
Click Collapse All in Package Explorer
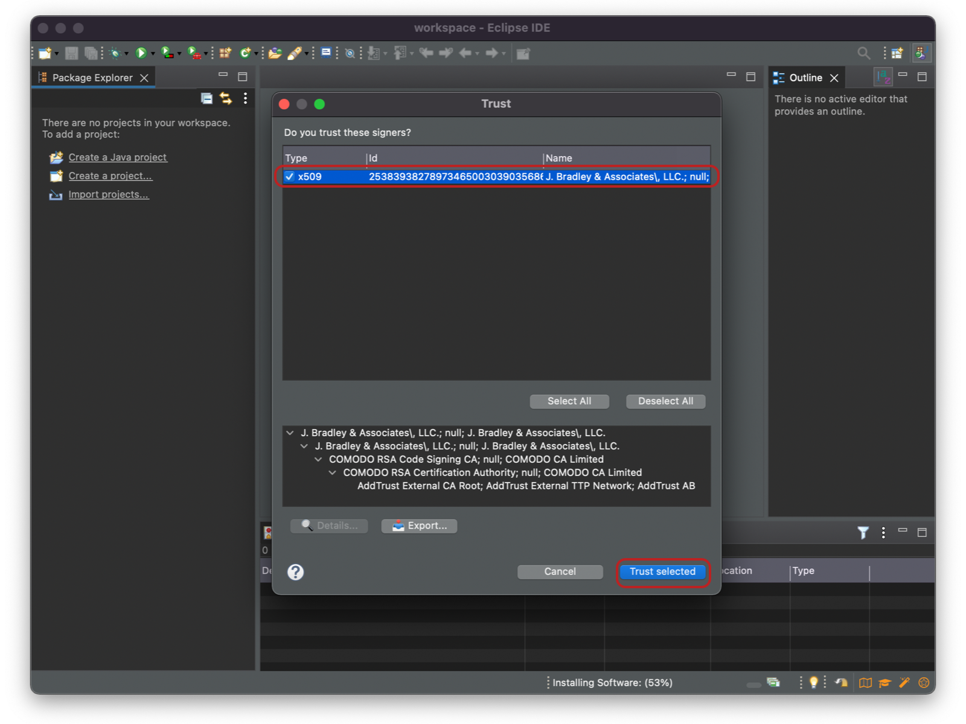206,98
